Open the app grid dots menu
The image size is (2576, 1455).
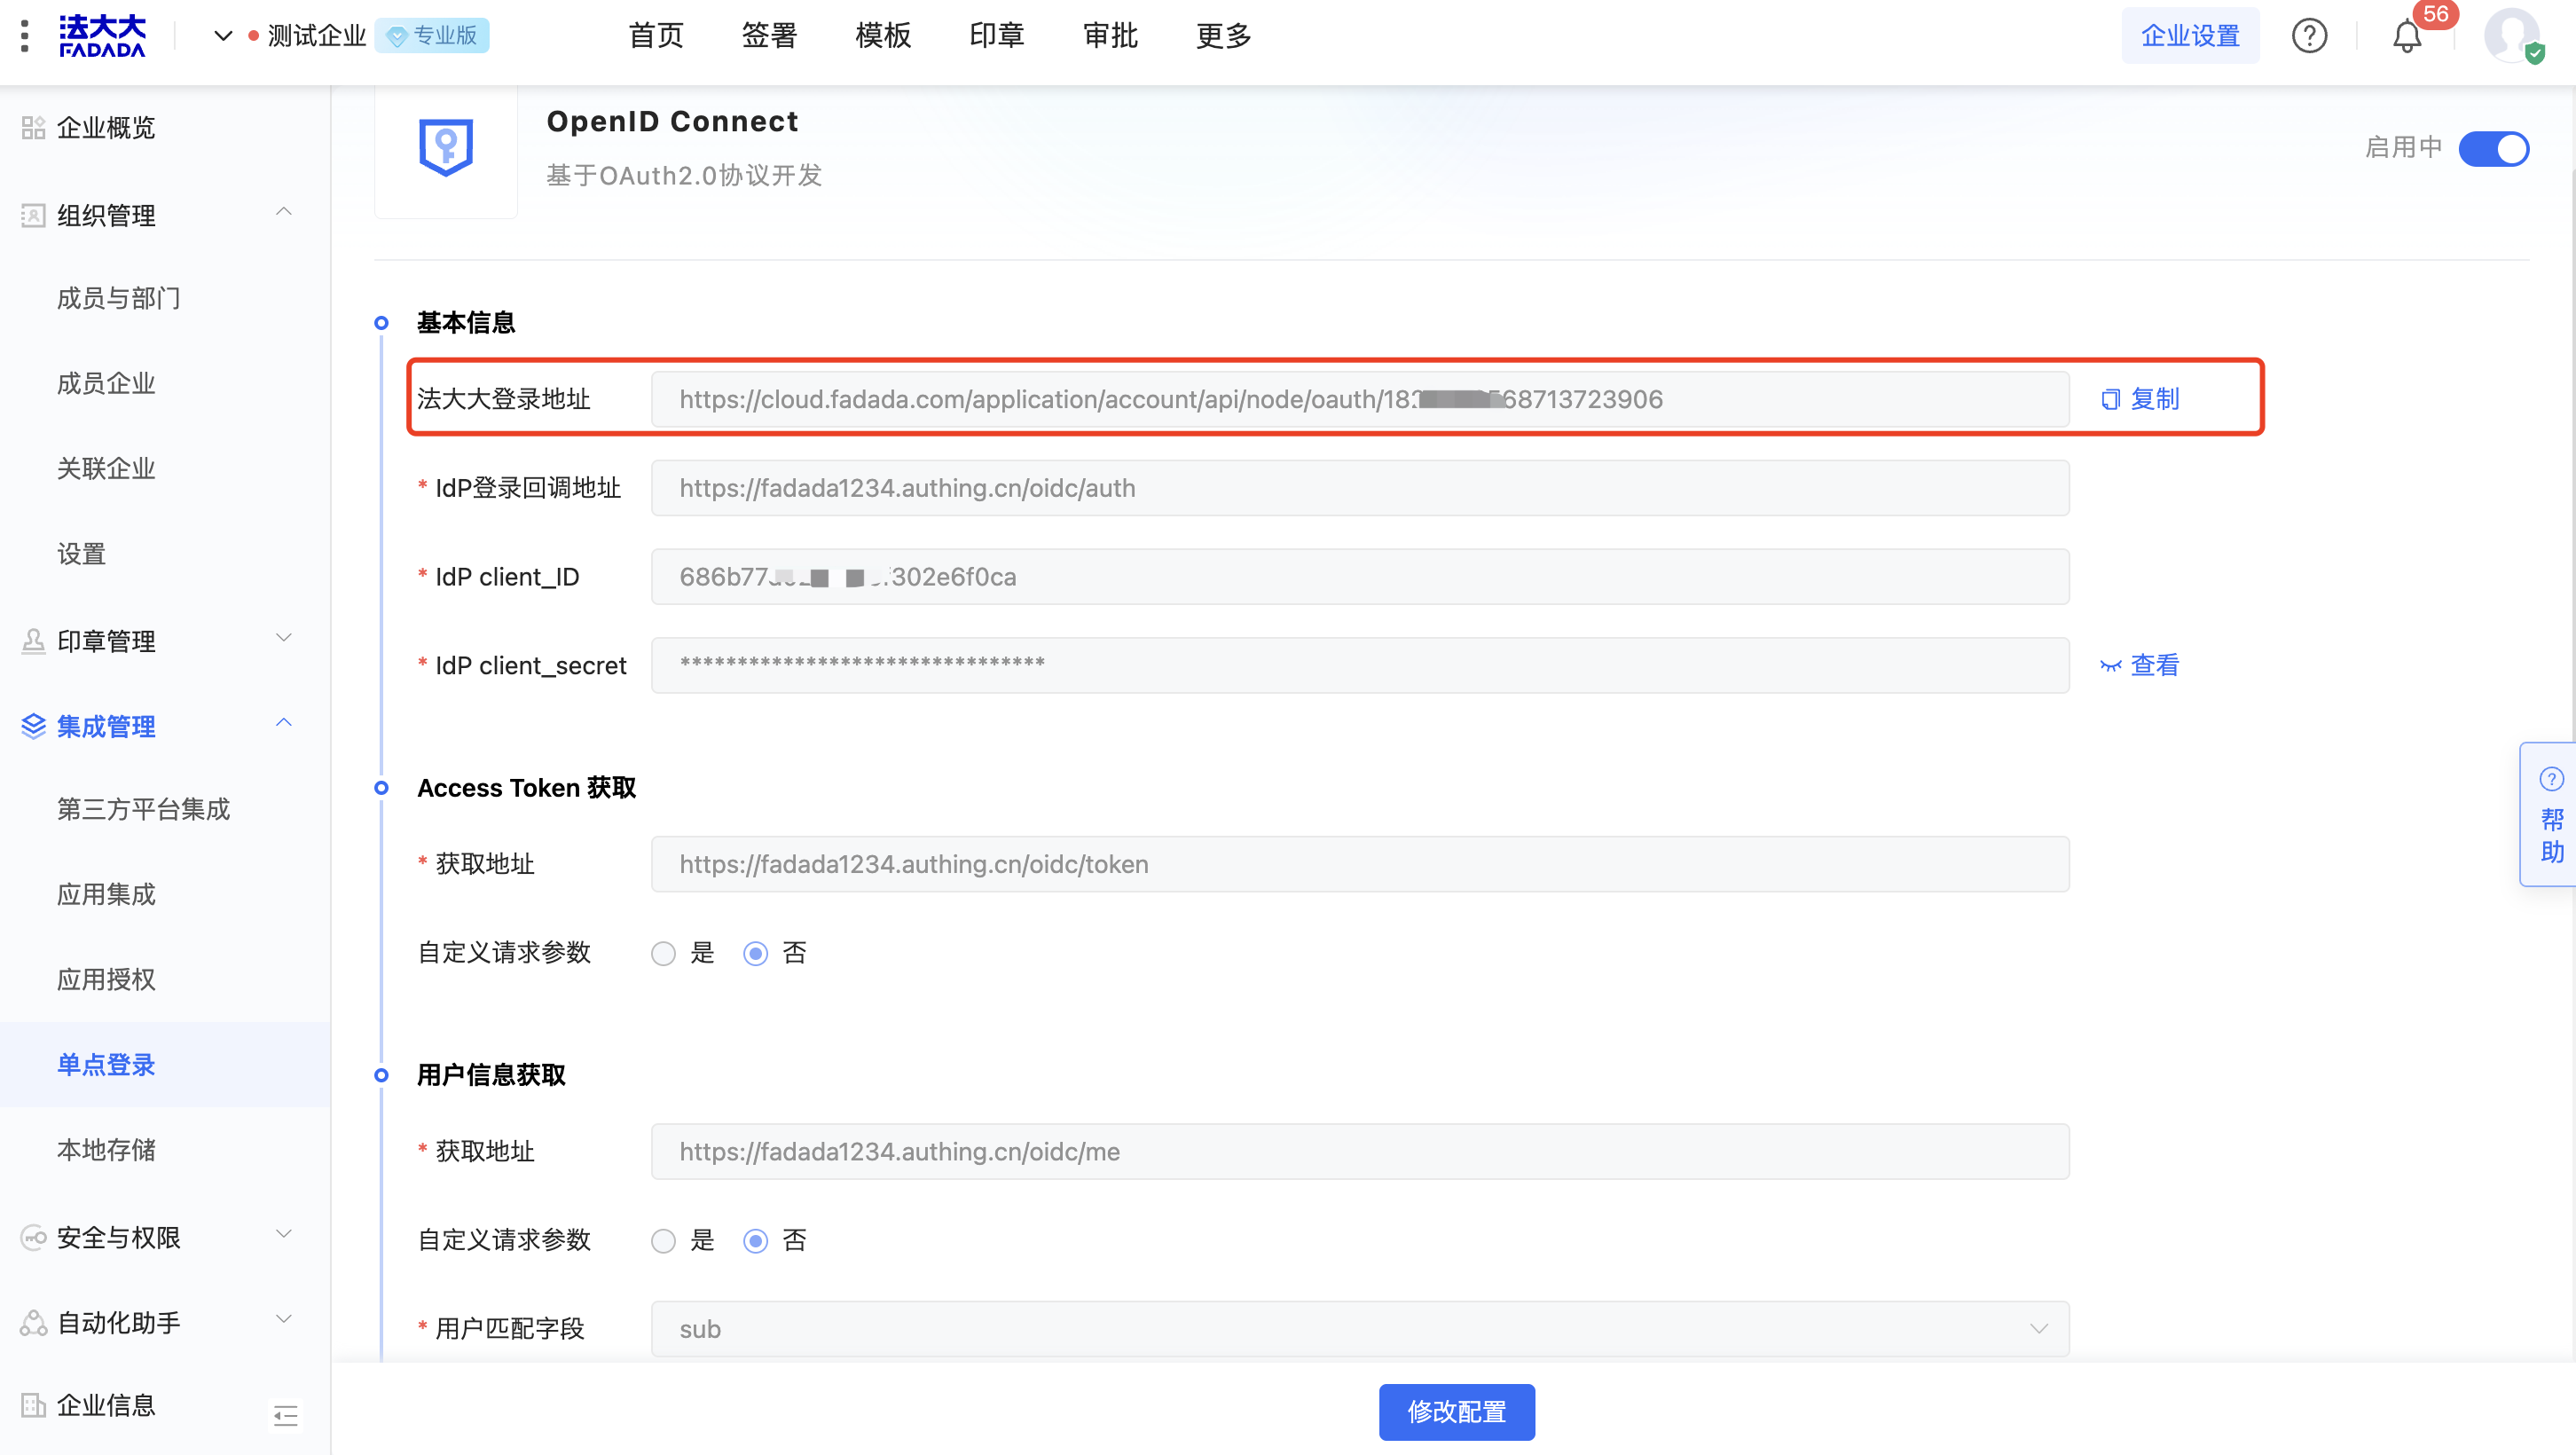point(25,36)
